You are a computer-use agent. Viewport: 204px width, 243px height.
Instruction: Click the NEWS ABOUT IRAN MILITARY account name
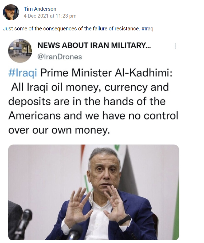(94, 46)
